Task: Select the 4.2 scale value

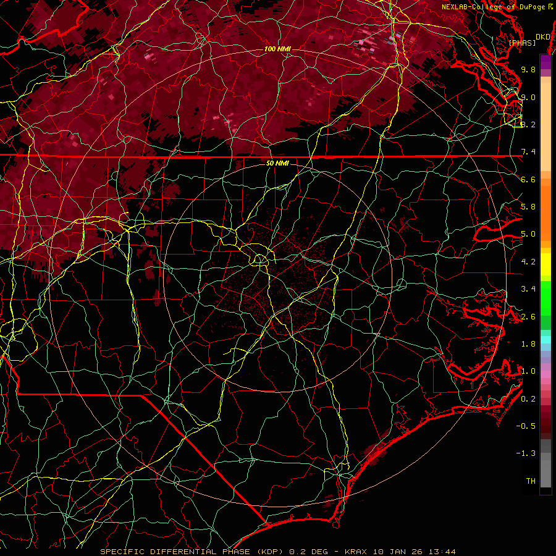Action: point(528,262)
